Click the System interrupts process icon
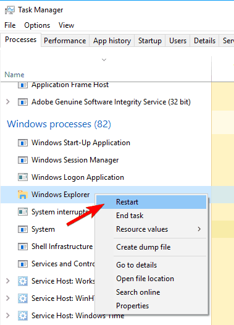This screenshot has height=325, width=234. tap(23, 212)
